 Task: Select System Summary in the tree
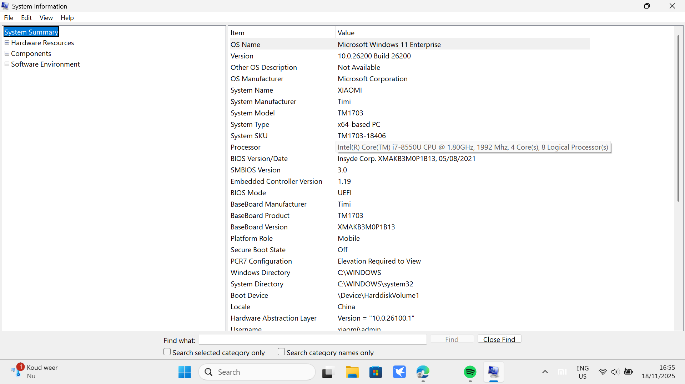pyautogui.click(x=31, y=32)
